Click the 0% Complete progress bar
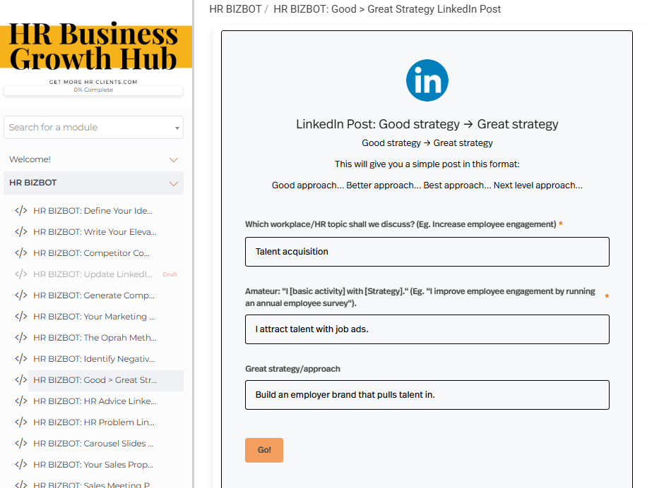This screenshot has width=647, height=488. click(93, 90)
